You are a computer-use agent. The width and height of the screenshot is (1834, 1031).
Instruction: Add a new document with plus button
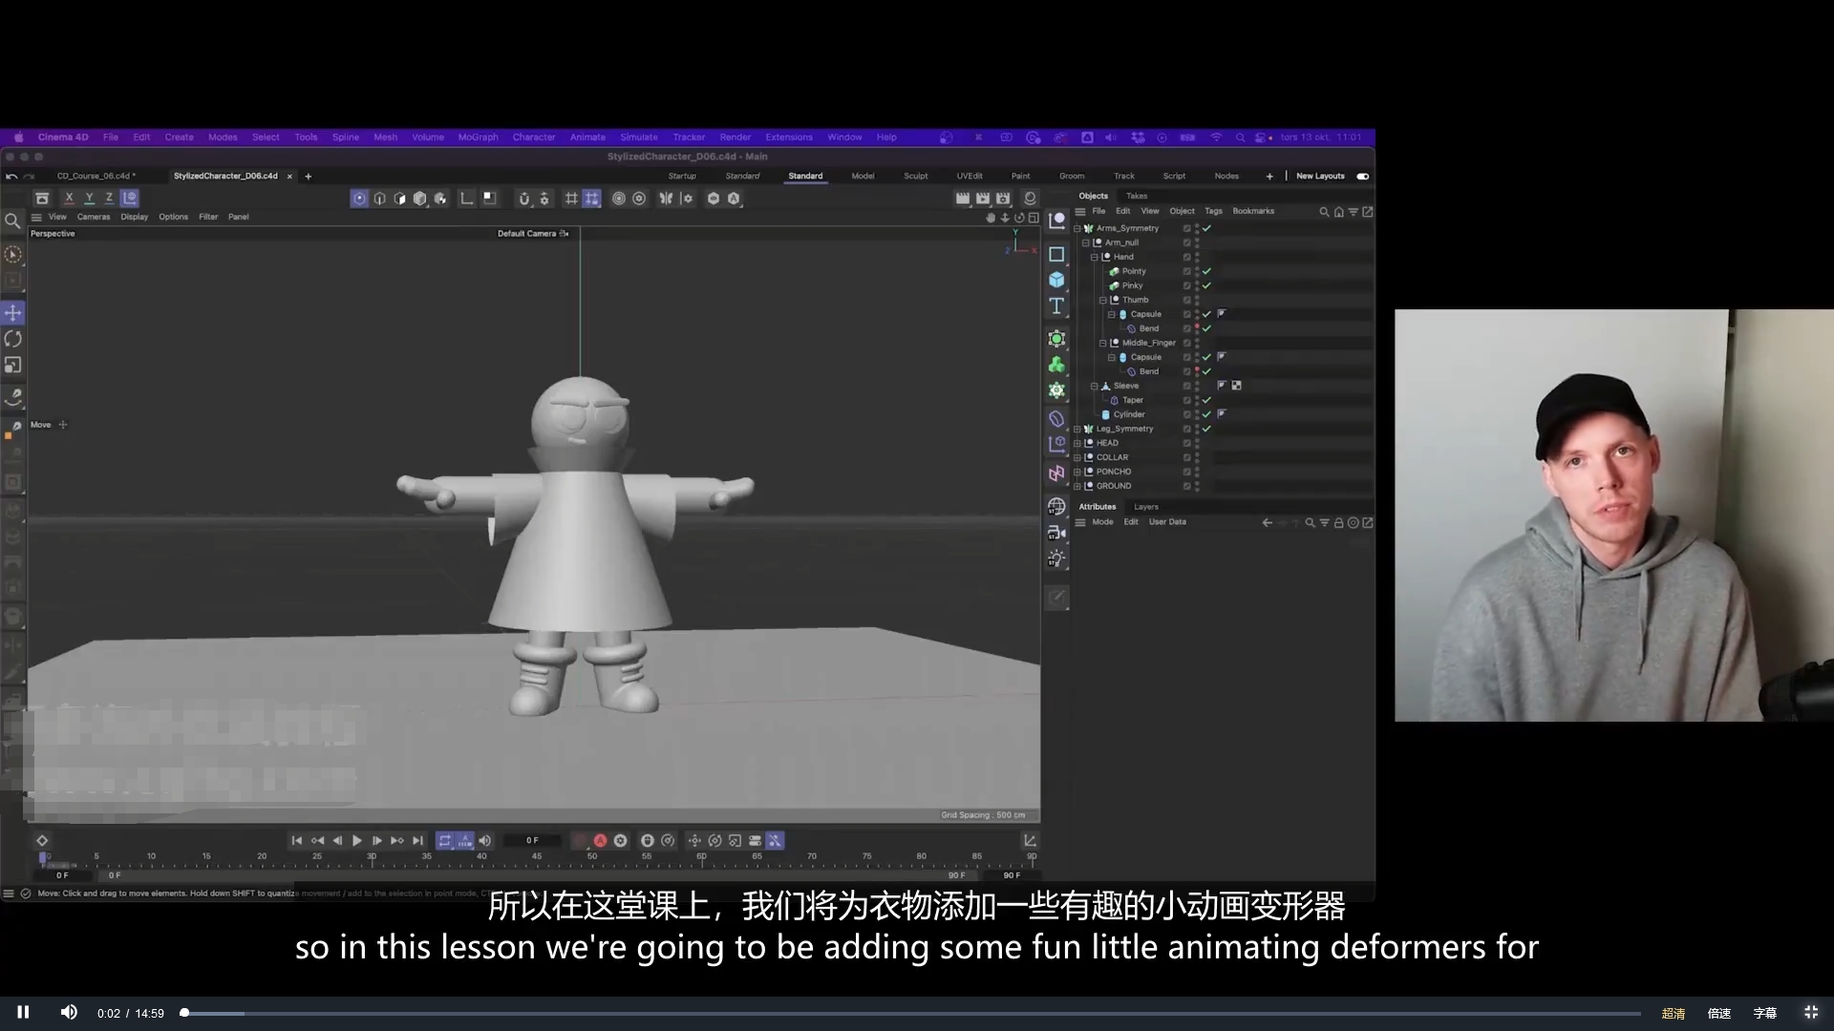click(x=309, y=177)
